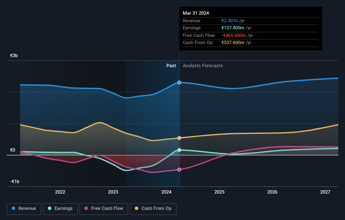Click the -€465.600m free cash flow value
This screenshot has height=220, width=345.
click(x=234, y=35)
